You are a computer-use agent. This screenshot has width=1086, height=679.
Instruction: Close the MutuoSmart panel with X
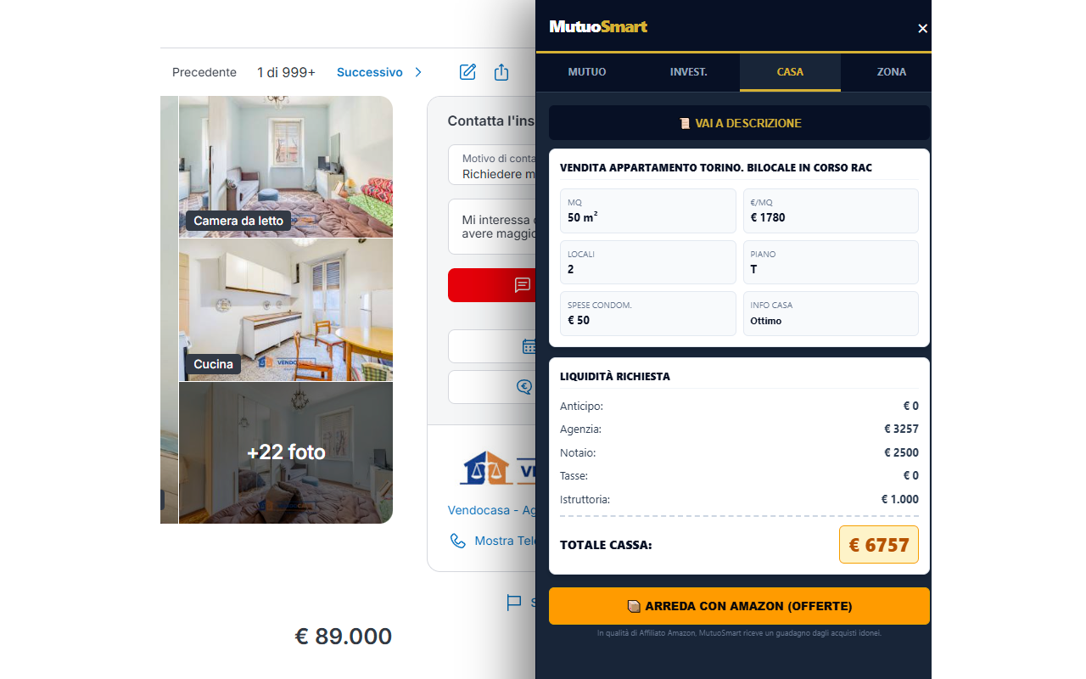pyautogui.click(x=923, y=28)
